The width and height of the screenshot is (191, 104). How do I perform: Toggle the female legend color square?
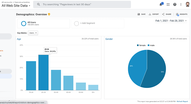(138, 45)
